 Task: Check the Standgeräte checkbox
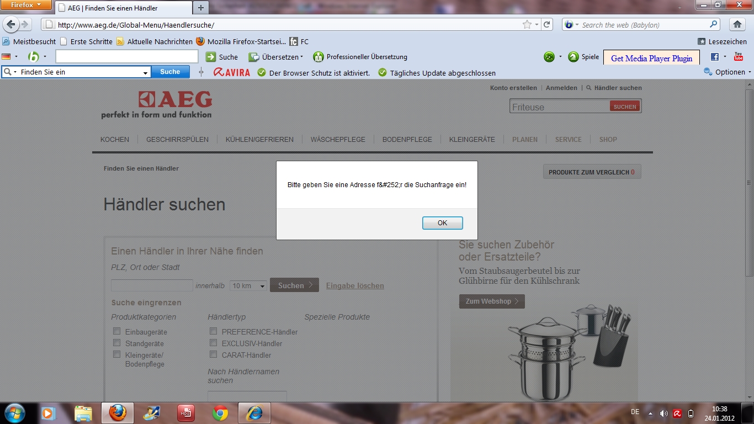pos(116,343)
